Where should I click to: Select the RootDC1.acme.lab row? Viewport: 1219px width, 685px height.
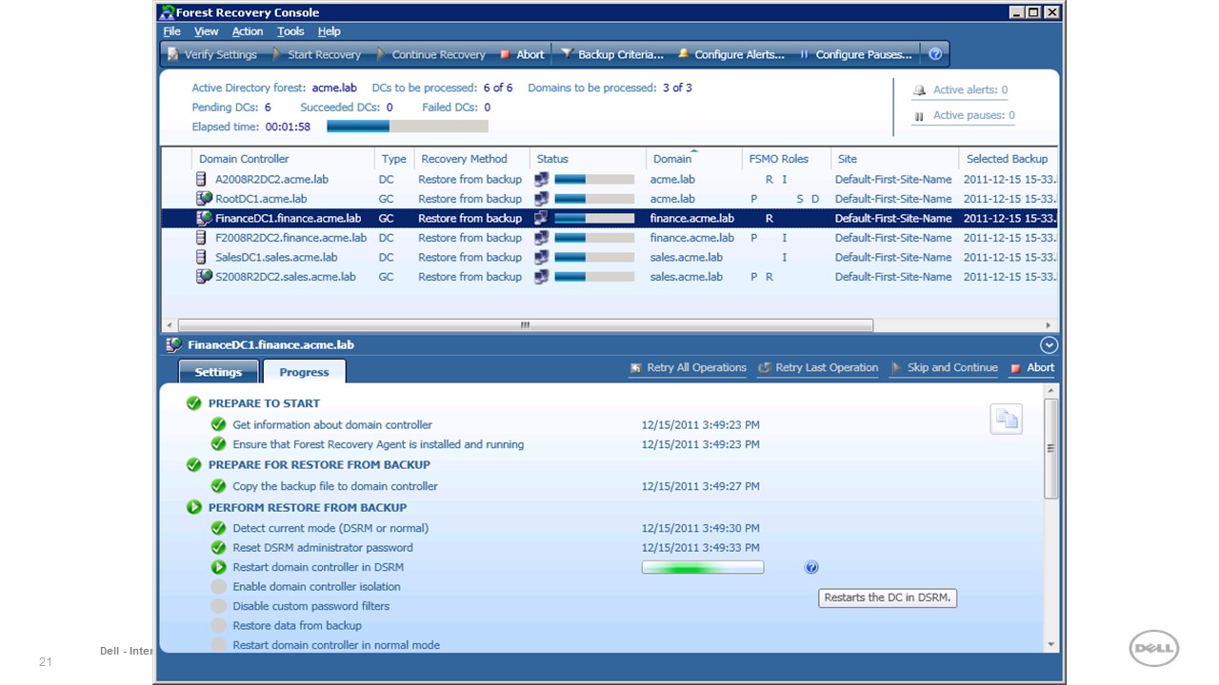pos(609,199)
